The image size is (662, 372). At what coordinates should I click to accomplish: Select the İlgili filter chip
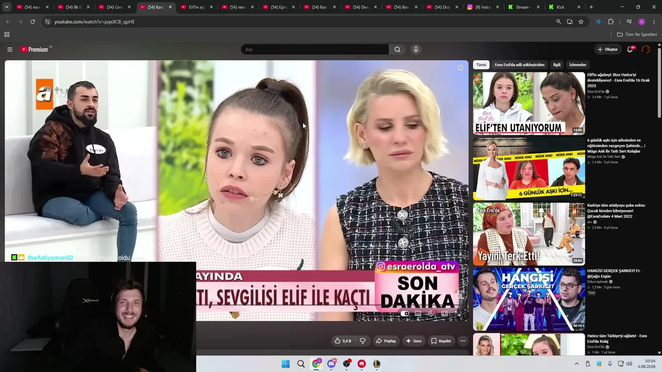tap(557, 65)
